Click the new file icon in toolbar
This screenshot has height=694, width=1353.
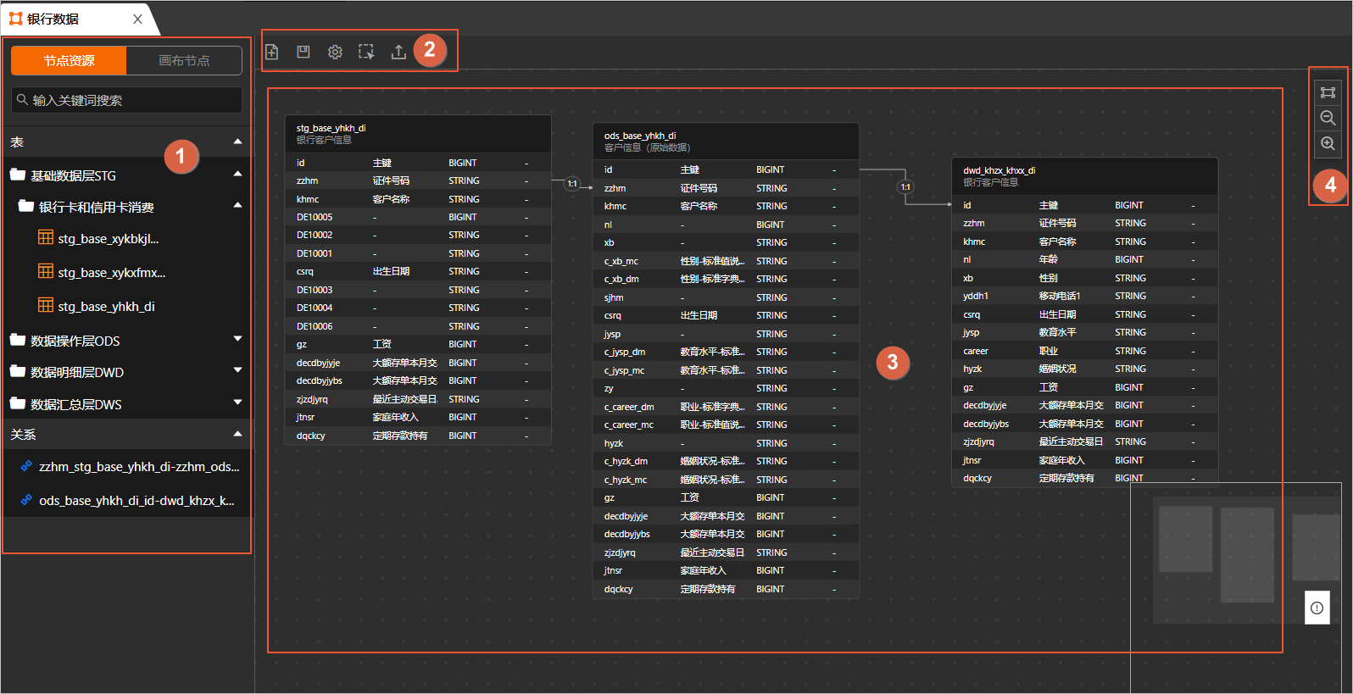tap(272, 52)
